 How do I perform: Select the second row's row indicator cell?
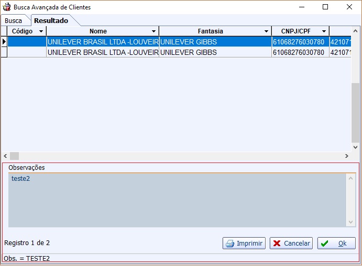[x=4, y=52]
